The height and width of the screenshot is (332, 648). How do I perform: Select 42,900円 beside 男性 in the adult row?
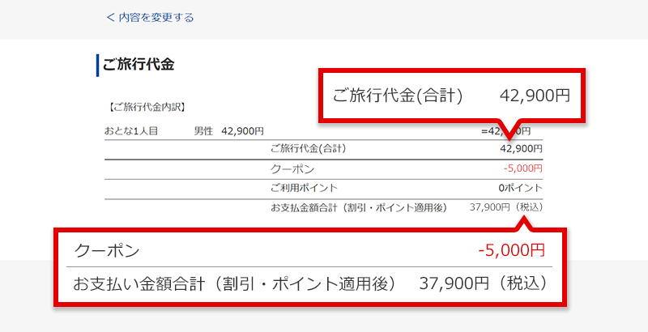click(x=242, y=131)
